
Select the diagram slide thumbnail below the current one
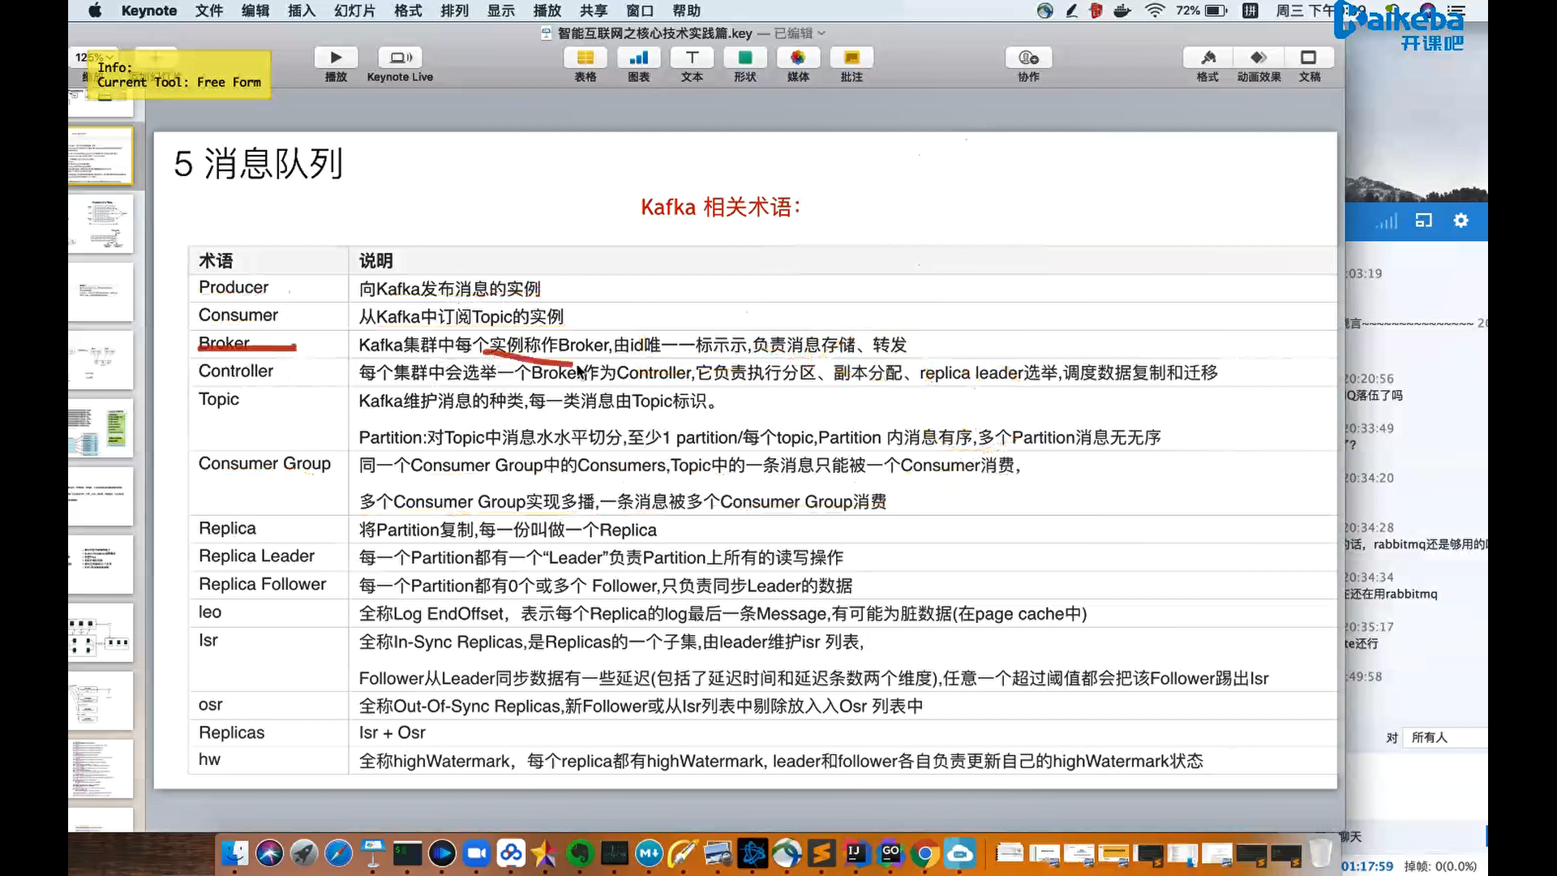tap(101, 224)
